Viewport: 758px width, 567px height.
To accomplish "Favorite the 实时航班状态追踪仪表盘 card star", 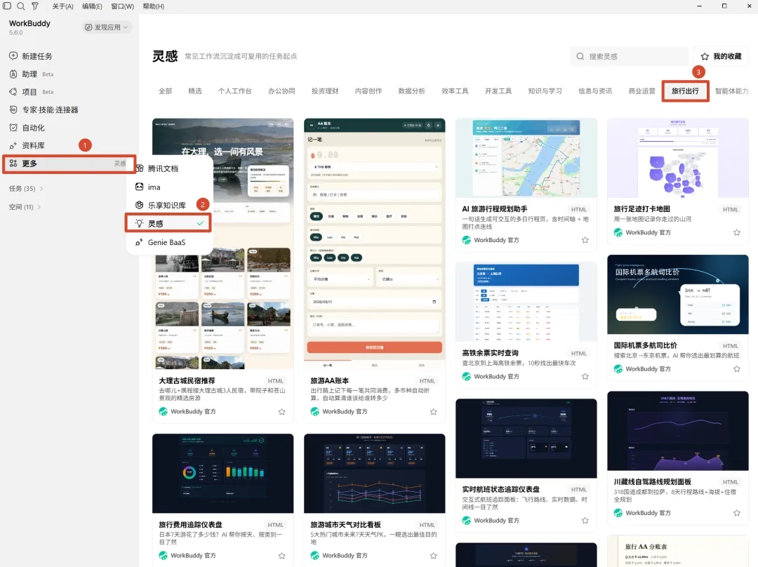I will coord(585,521).
